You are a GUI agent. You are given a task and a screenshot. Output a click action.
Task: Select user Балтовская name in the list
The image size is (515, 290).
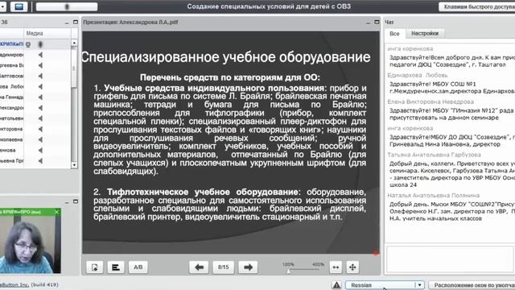coord(12,76)
